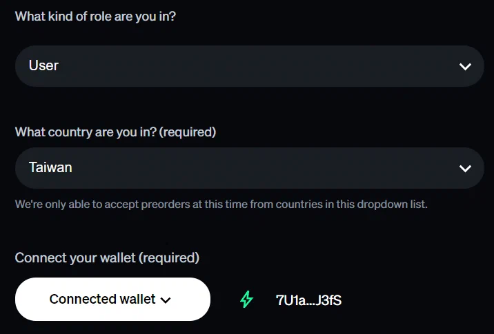The width and height of the screenshot is (494, 334).
Task: Click "(required)" next to the country question
Action: 188,132
